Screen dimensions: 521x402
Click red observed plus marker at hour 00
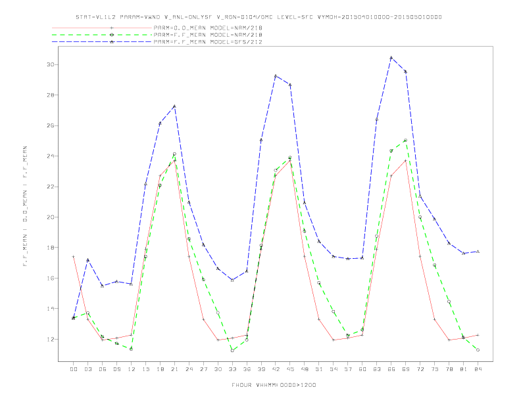[74, 256]
